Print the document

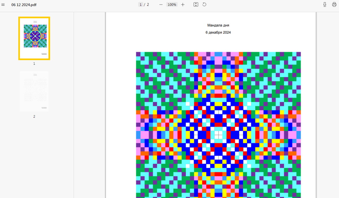point(334,5)
